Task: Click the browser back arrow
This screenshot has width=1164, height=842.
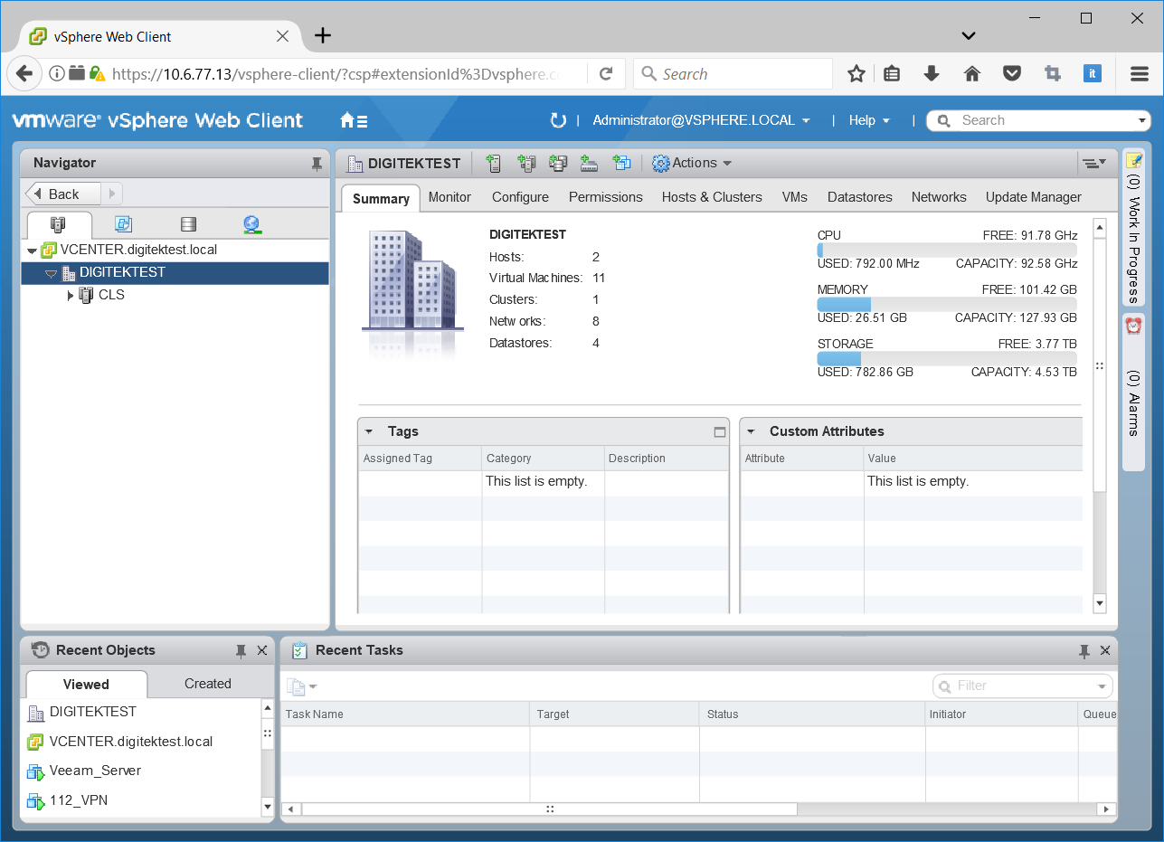Action: pyautogui.click(x=24, y=74)
